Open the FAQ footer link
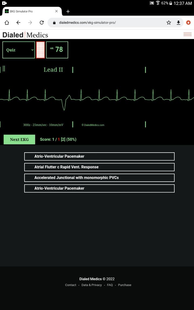This screenshot has width=194, height=310. click(110, 285)
